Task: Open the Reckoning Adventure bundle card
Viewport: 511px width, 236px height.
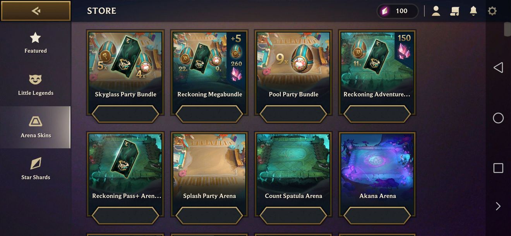Action: point(377,72)
